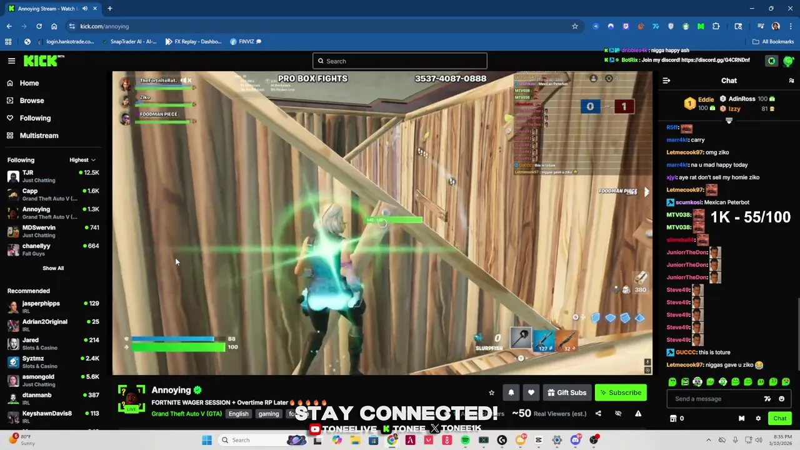Expand the pinned gifters leaderboard
Viewport: 800px width, 450px height.
[729, 121]
